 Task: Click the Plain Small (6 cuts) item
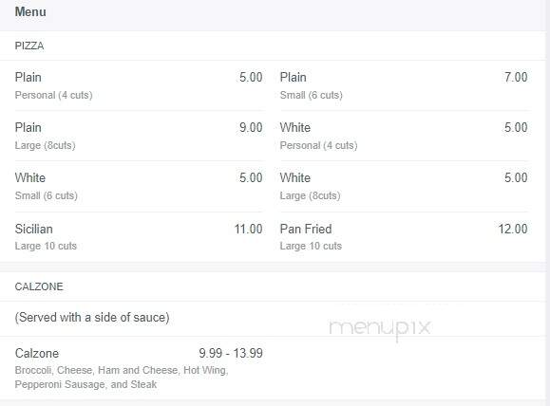pos(404,85)
